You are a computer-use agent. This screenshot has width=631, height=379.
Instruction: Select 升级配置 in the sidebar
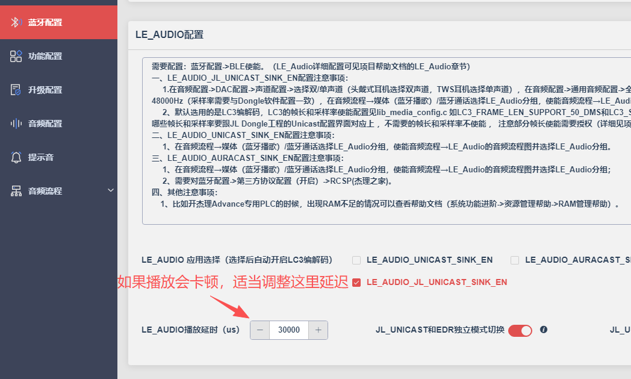point(59,90)
